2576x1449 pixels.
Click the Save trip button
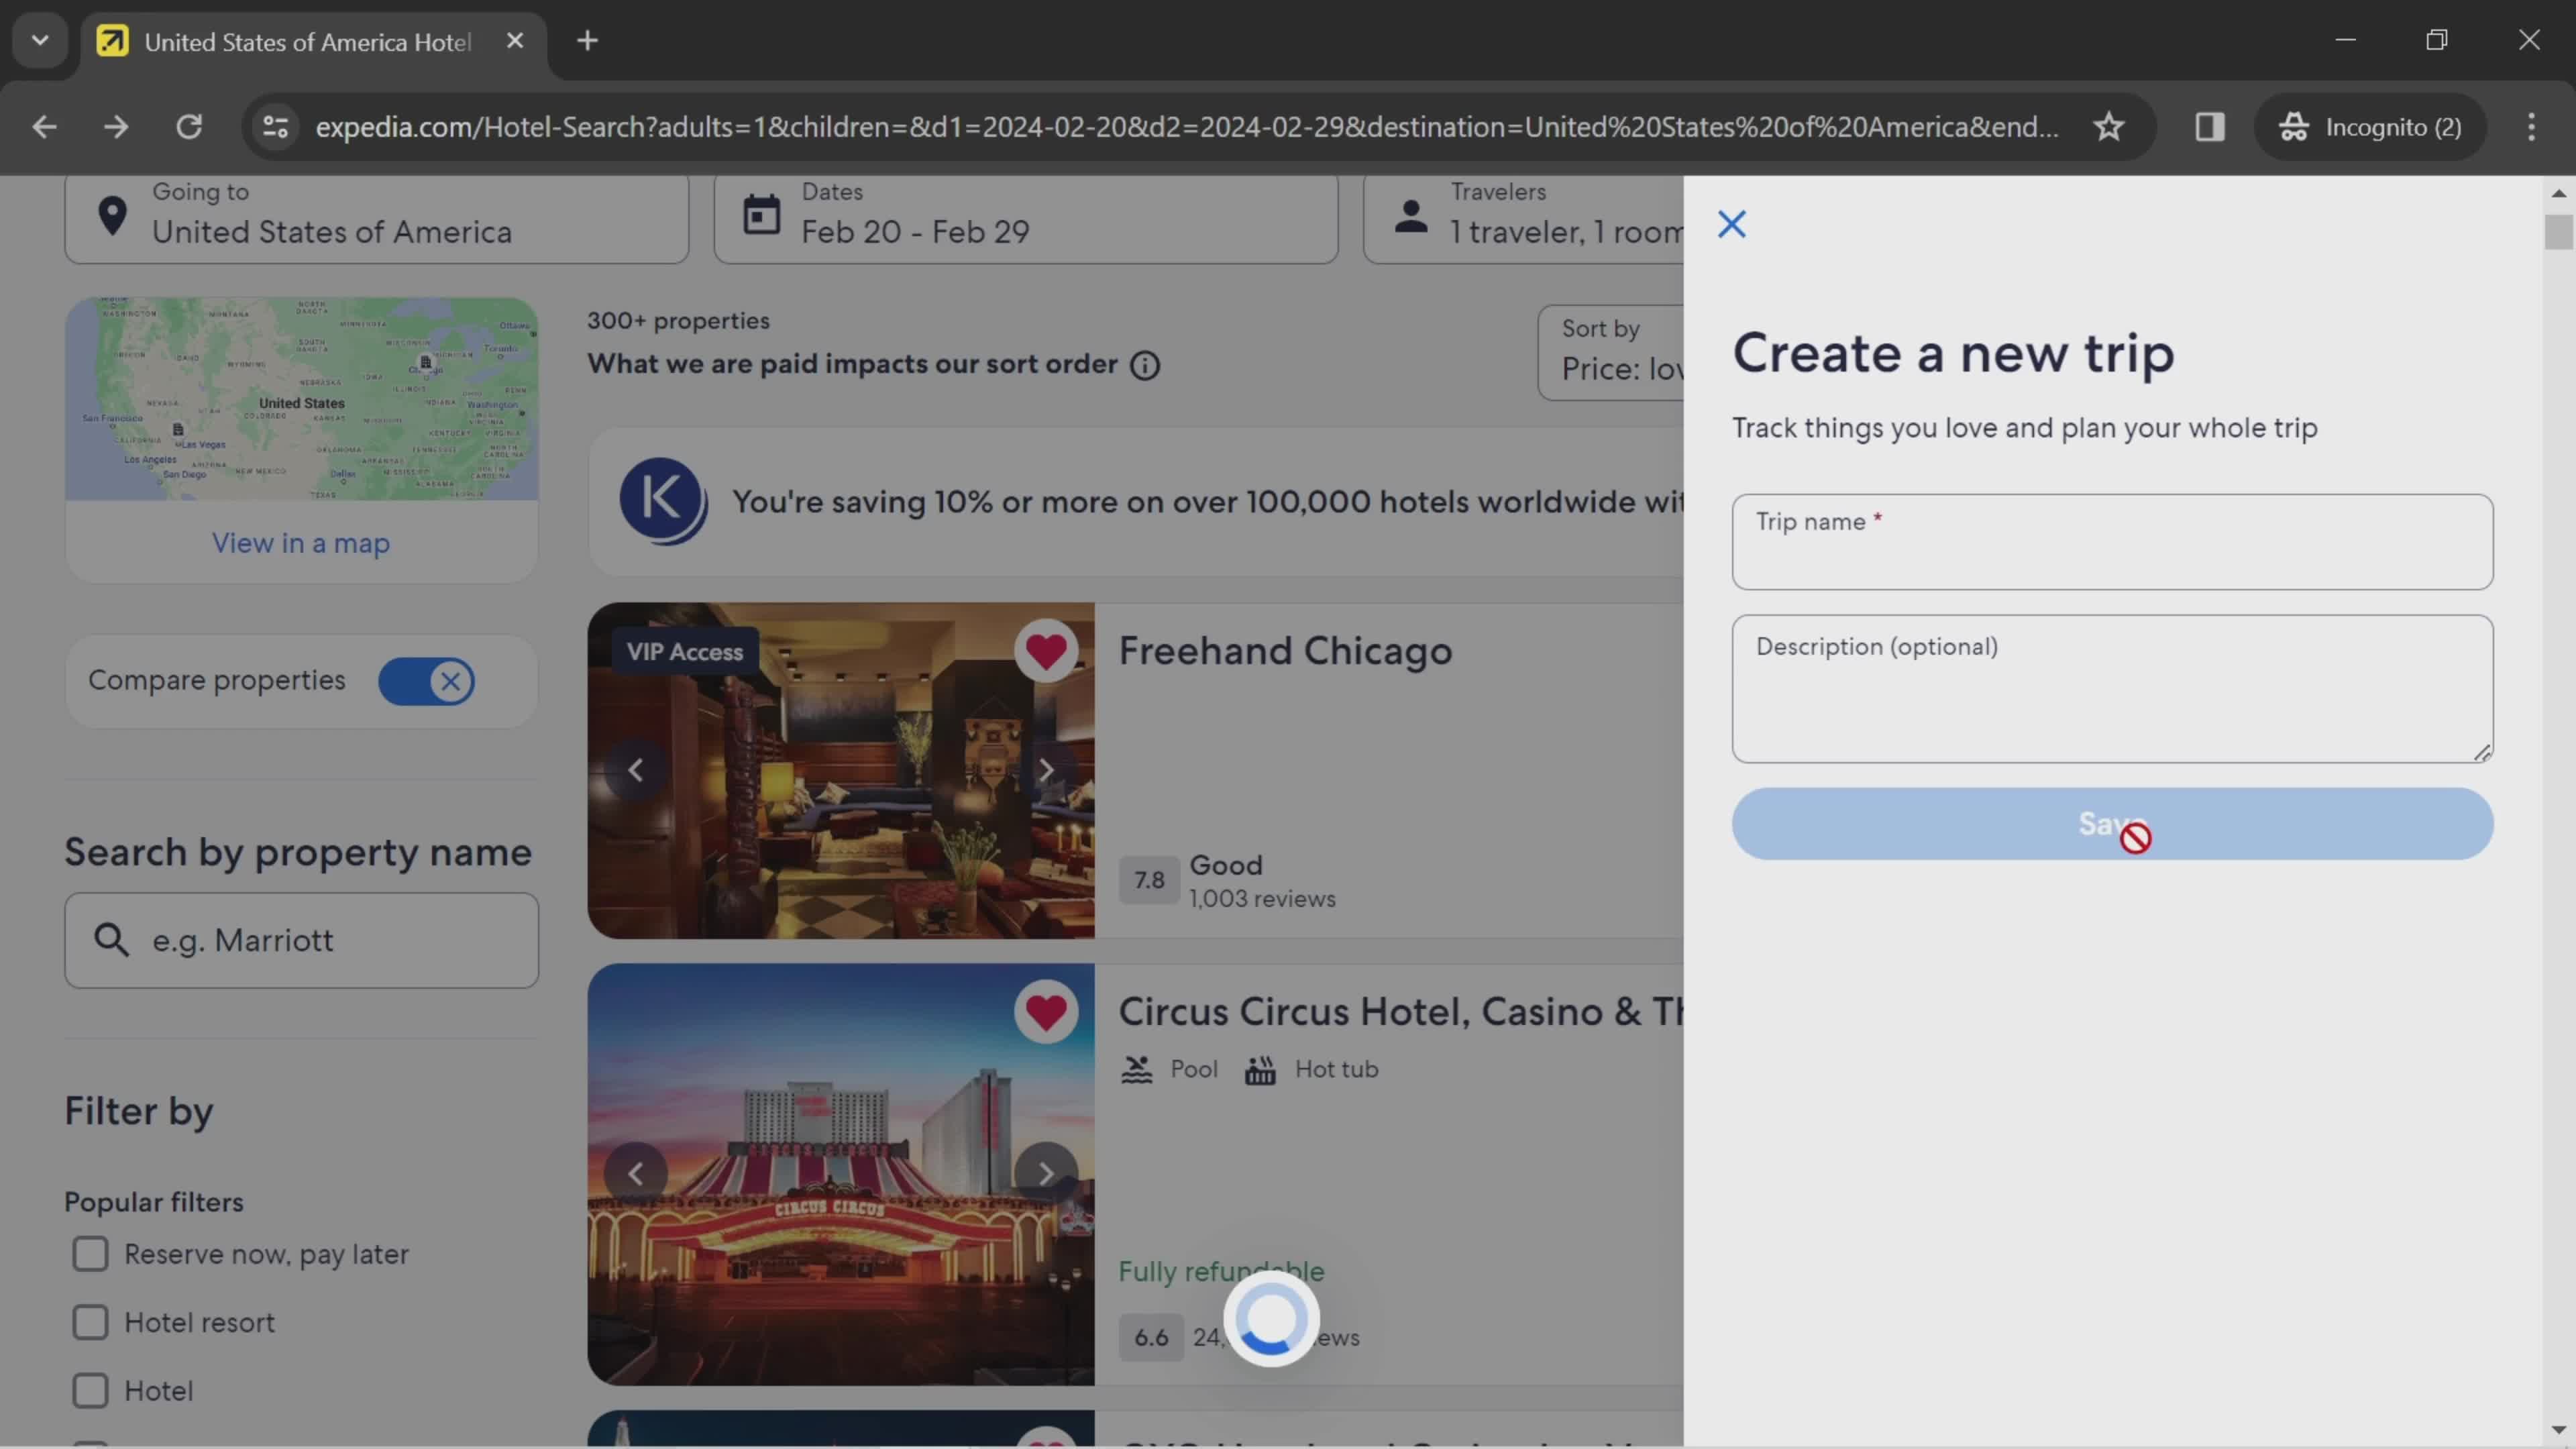coord(2112,824)
